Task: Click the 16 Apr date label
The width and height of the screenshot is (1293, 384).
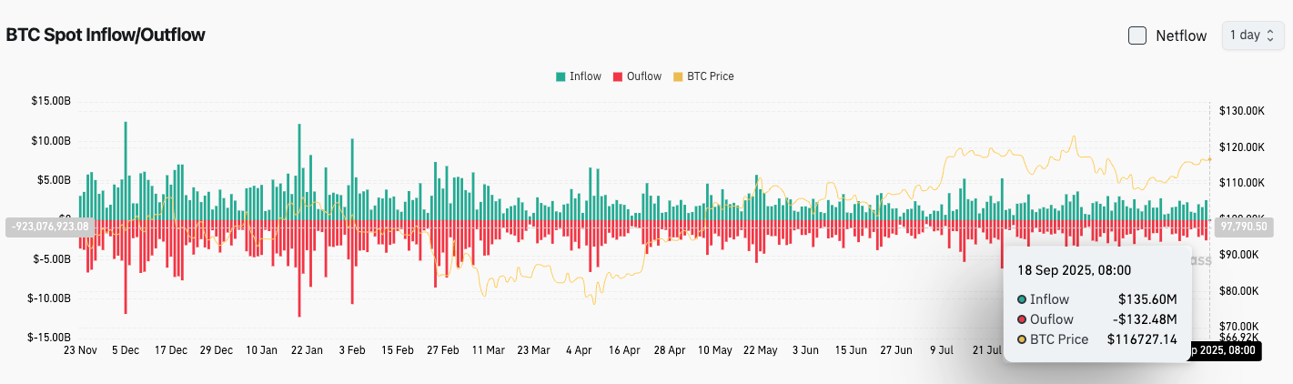Action: point(625,349)
